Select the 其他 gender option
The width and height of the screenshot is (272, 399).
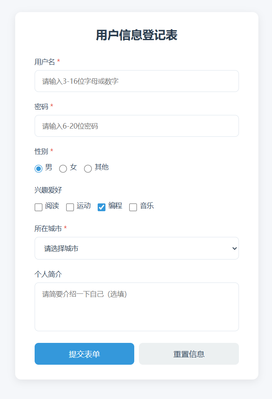(x=88, y=169)
